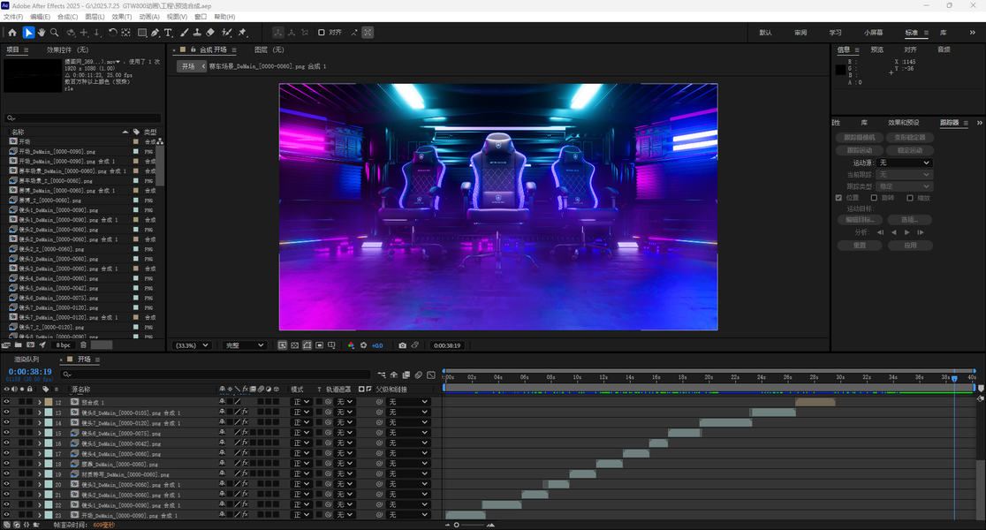986x530 pixels.
Task: Open the 帮助(H) menu
Action: point(224,17)
